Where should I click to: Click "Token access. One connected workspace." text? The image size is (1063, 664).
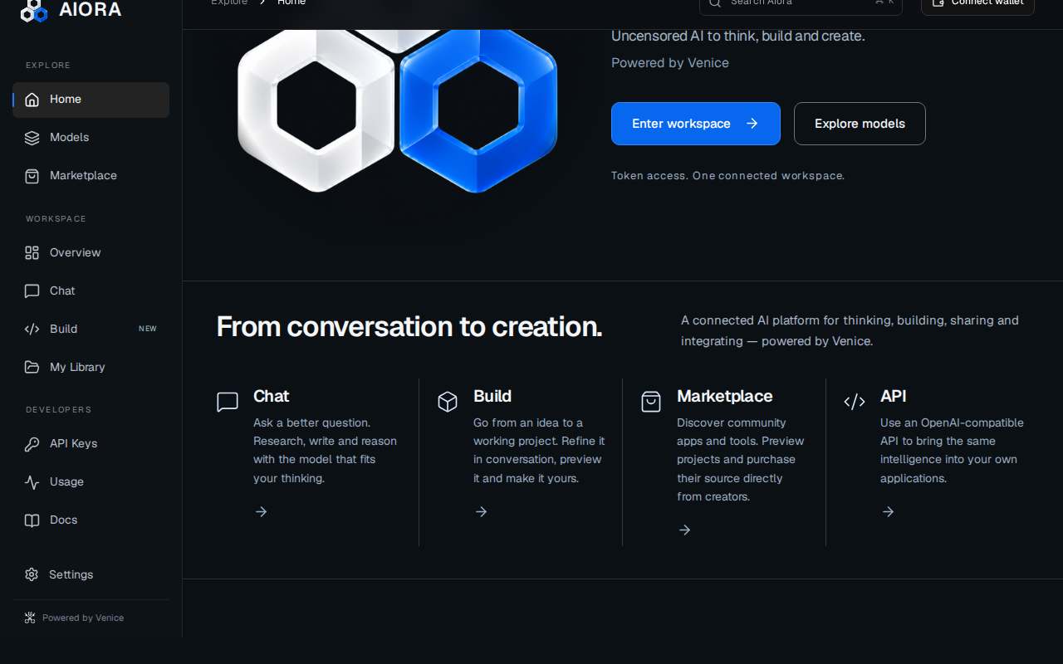(727, 176)
